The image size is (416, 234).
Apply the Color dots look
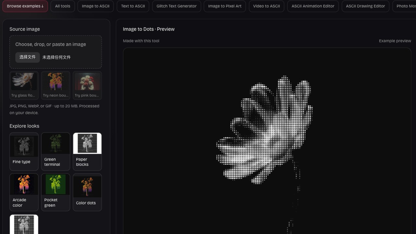[87, 192]
